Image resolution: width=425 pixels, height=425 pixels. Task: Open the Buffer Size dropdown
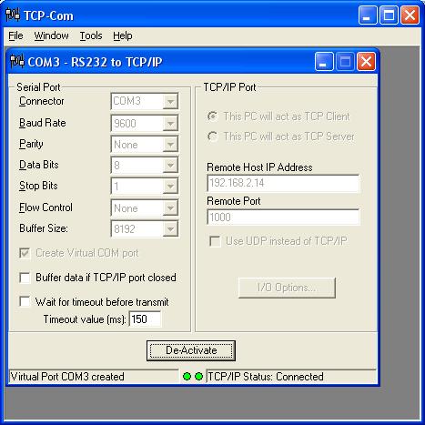[170, 228]
